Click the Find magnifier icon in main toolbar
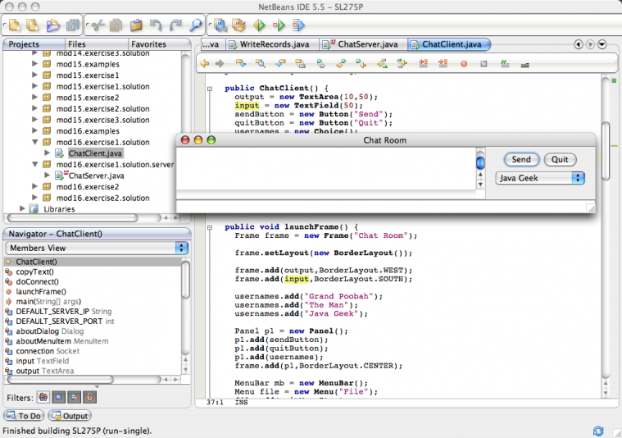Image resolution: width=622 pixels, height=438 pixels. [195, 25]
